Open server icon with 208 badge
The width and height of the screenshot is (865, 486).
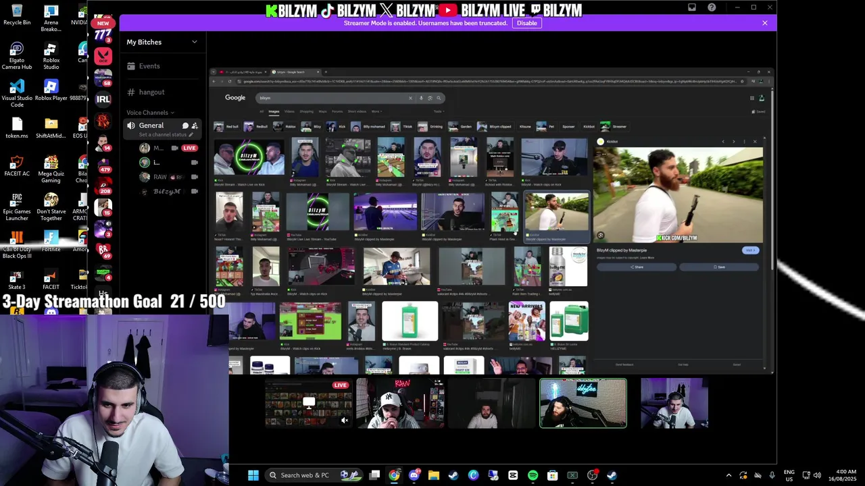[x=103, y=186]
